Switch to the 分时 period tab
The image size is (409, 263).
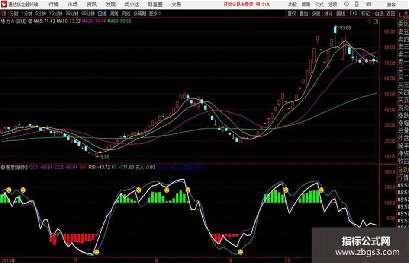click(x=14, y=13)
